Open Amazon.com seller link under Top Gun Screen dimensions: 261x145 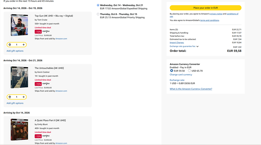click(x=61, y=39)
